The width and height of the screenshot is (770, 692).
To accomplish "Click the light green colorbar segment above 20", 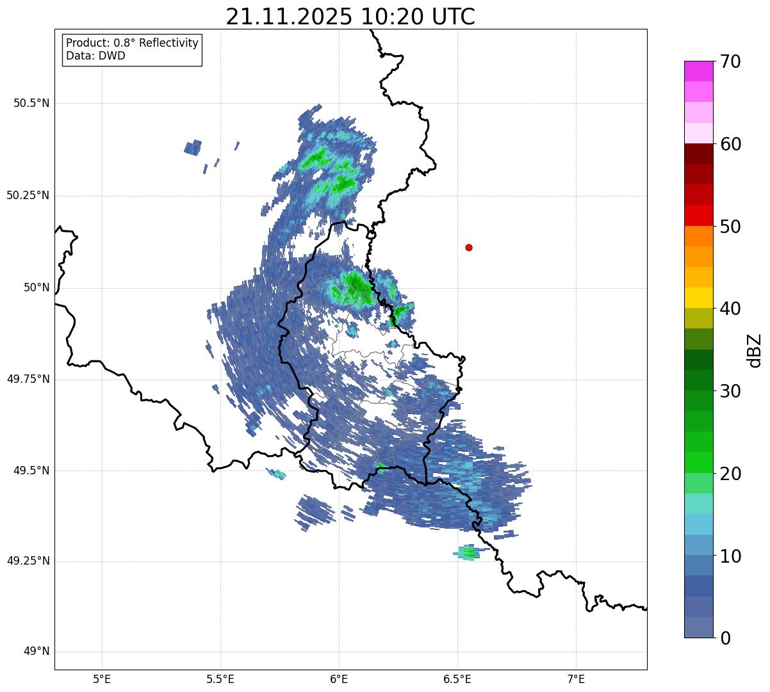I will [x=698, y=463].
